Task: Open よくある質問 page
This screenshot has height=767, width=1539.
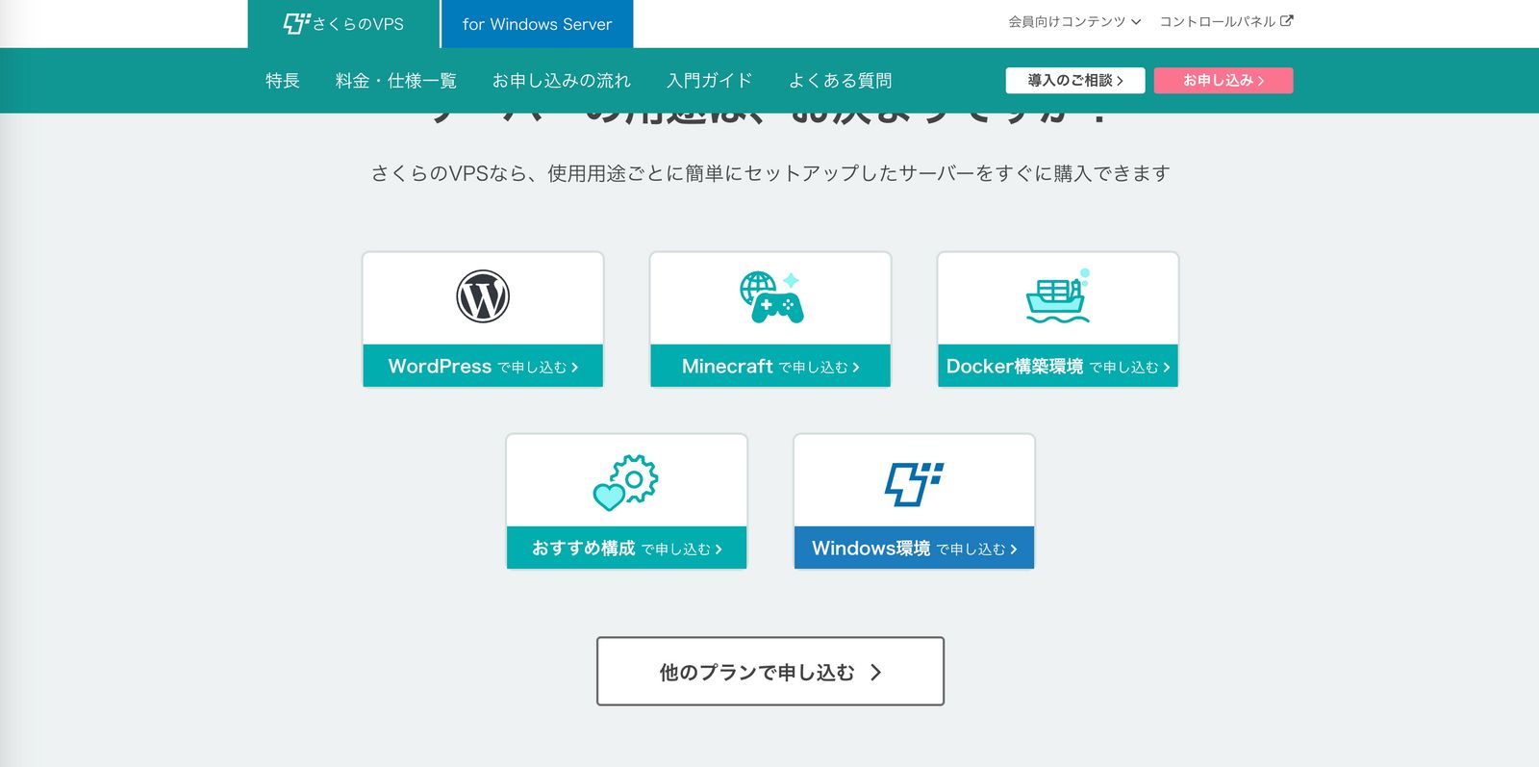Action: point(840,81)
